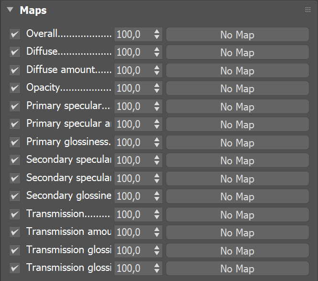Assign a map via Overall's No Map button
The image size is (318, 281).
(237, 35)
